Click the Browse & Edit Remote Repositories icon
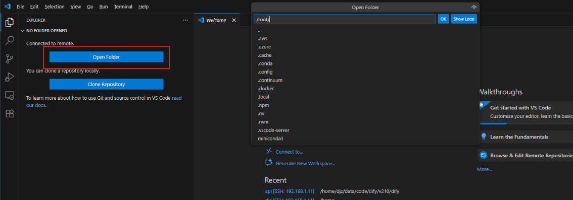The image size is (573, 200). click(x=484, y=155)
